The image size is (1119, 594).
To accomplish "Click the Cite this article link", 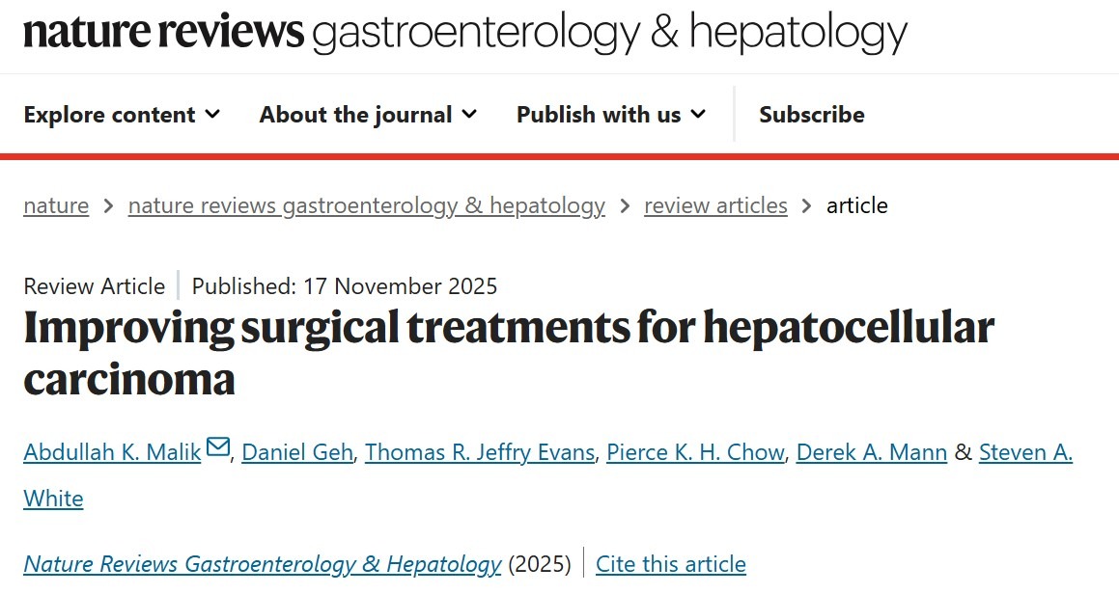I will pos(670,563).
